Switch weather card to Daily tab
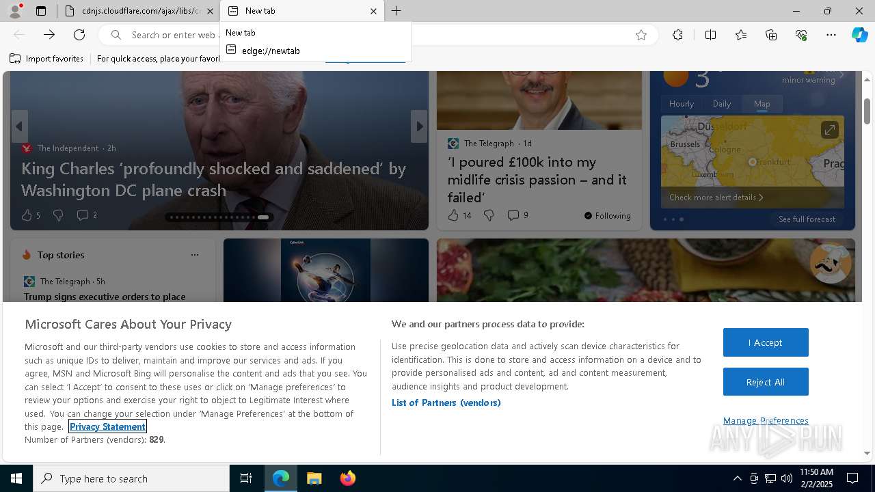 click(722, 104)
